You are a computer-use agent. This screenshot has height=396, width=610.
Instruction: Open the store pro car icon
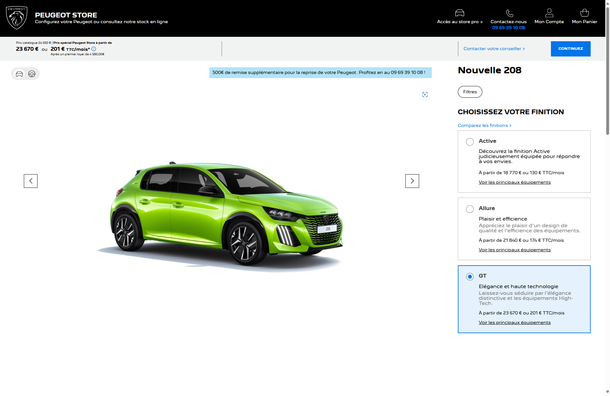click(x=459, y=13)
